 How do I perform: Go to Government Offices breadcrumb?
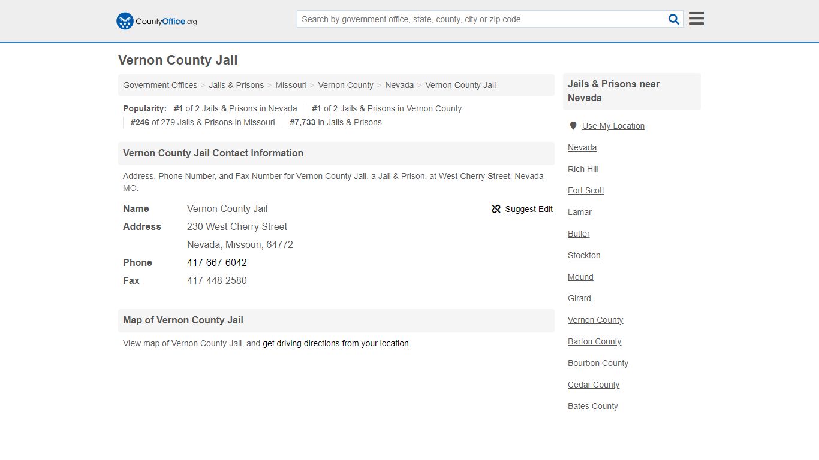[160, 85]
